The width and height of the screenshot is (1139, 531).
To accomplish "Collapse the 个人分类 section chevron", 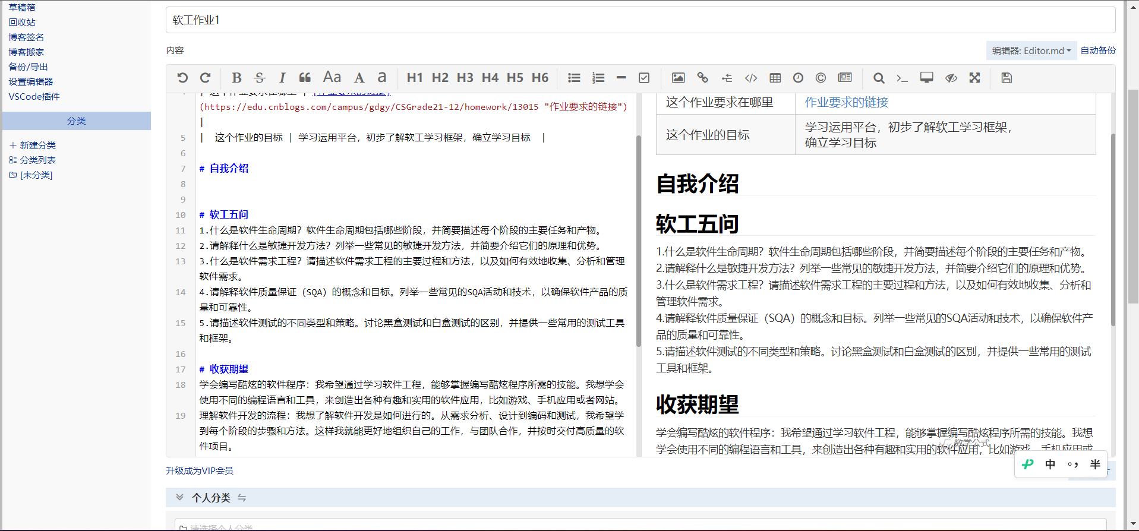I will click(x=179, y=497).
